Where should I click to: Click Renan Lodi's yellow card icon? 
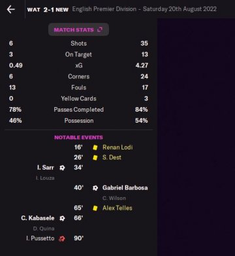[95, 148]
